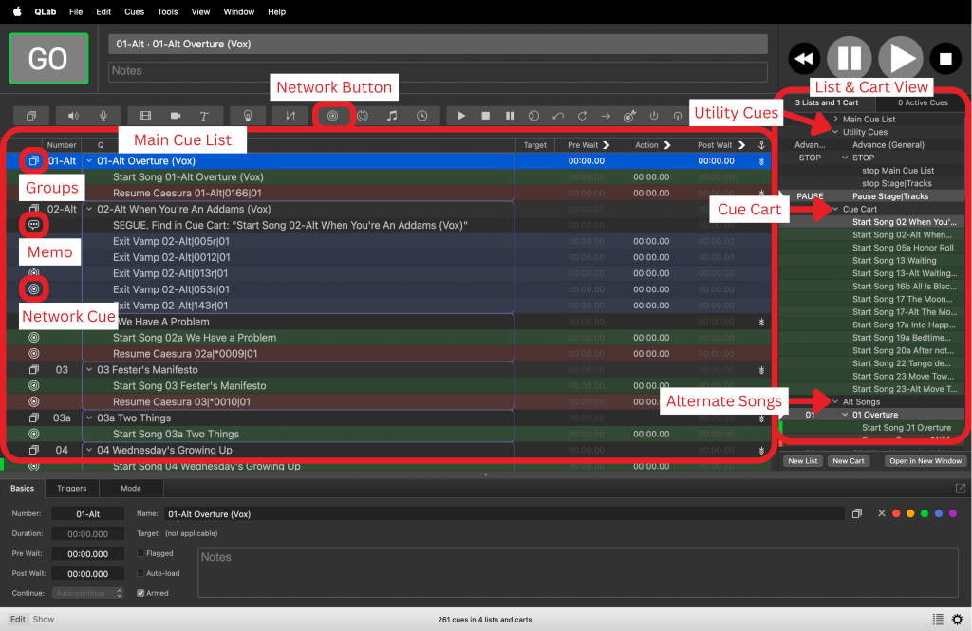The image size is (972, 631).
Task: Enable the Auto-load checkbox
Action: (140, 573)
